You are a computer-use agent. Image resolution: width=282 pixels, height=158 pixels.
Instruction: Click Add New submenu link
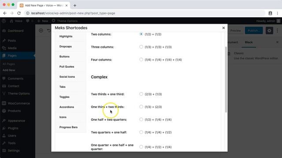[x=9, y=70]
